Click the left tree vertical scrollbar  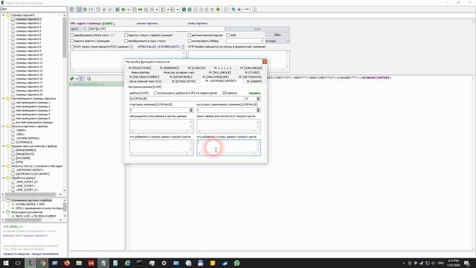point(65,37)
